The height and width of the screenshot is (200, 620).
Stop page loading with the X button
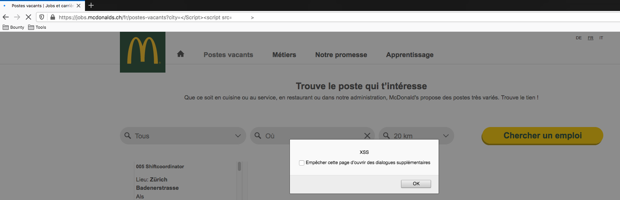[28, 17]
